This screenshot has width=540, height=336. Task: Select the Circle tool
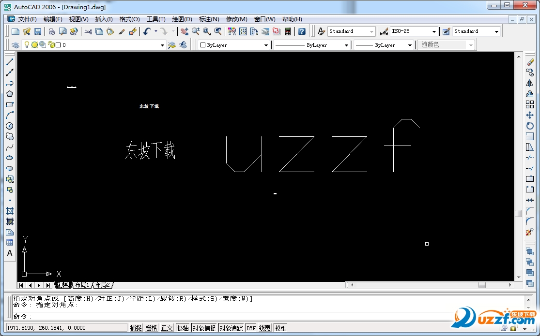coord(10,126)
